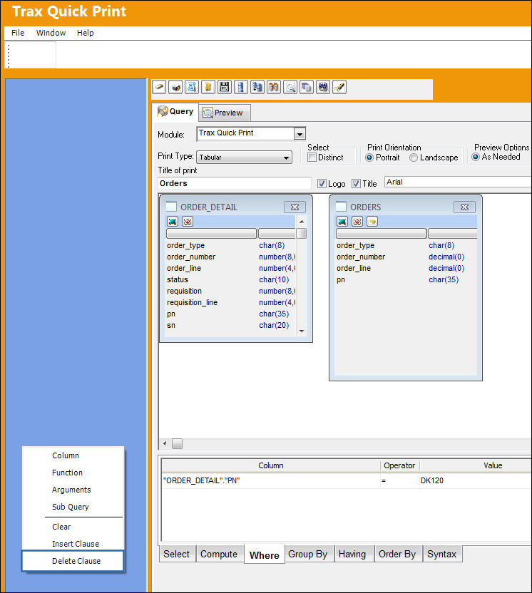Screen dimensions: 532x593
Task: Close the ORDERS table window
Action: click(464, 207)
